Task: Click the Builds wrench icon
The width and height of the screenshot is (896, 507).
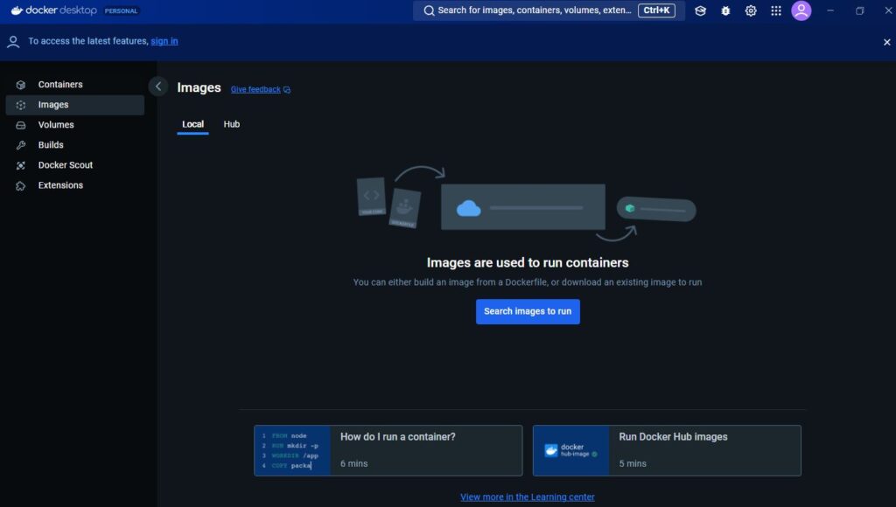Action: click(x=21, y=145)
